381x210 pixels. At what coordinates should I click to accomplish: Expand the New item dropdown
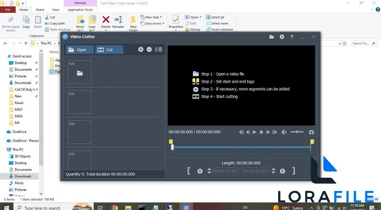click(x=151, y=17)
